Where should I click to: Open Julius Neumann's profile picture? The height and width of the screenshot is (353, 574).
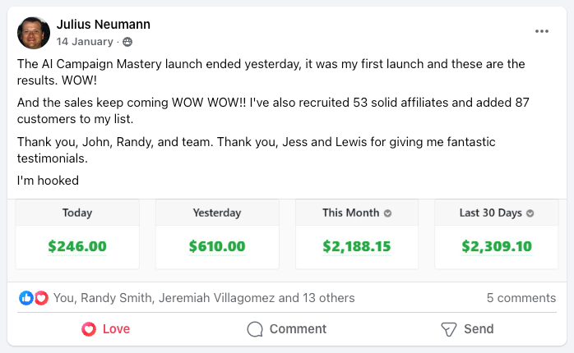tap(34, 33)
